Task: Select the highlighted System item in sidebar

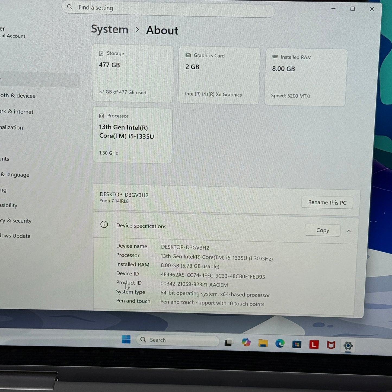Action: click(x=40, y=79)
